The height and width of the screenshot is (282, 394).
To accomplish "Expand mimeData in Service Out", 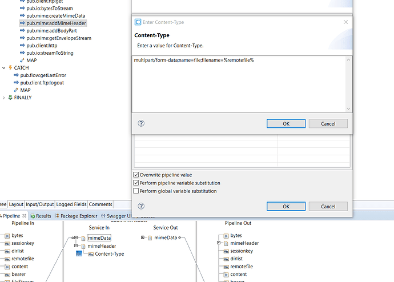I will [143, 237].
